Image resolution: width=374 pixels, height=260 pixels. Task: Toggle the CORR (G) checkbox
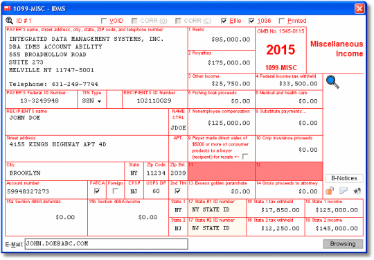point(134,21)
